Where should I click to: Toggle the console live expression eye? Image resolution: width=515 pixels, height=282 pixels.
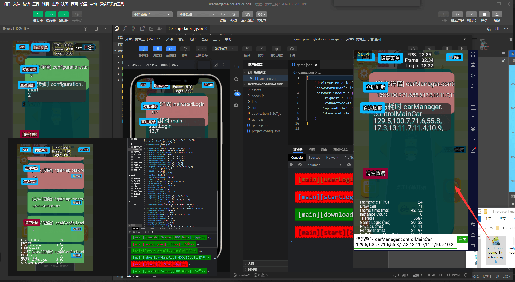(349, 165)
